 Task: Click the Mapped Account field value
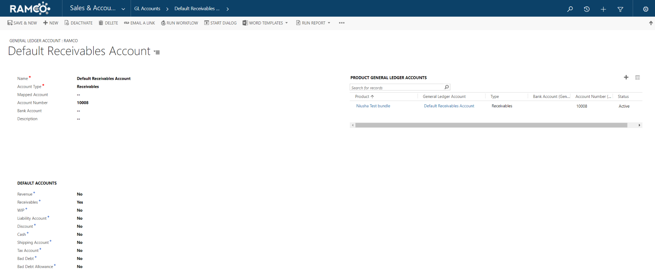pos(78,95)
